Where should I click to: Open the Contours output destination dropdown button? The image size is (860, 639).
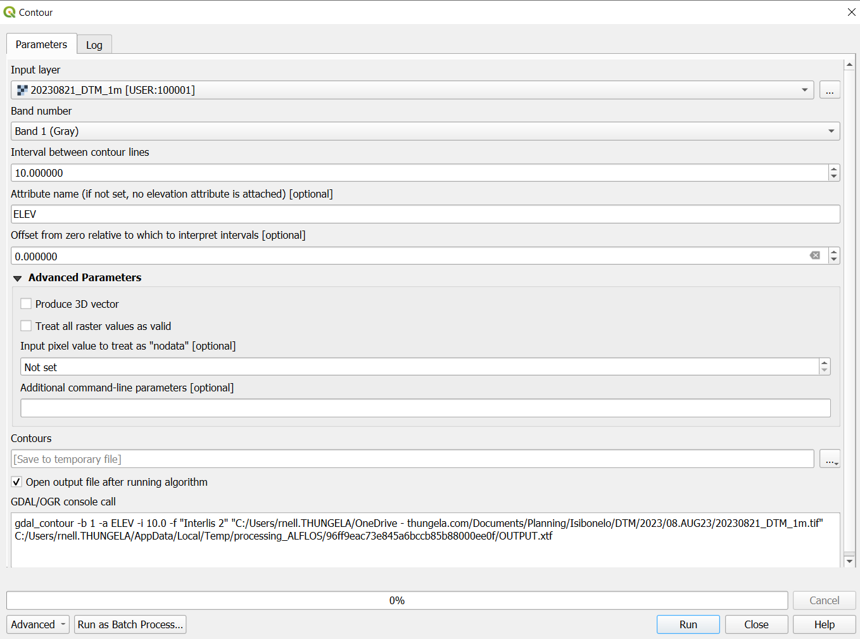coord(830,459)
